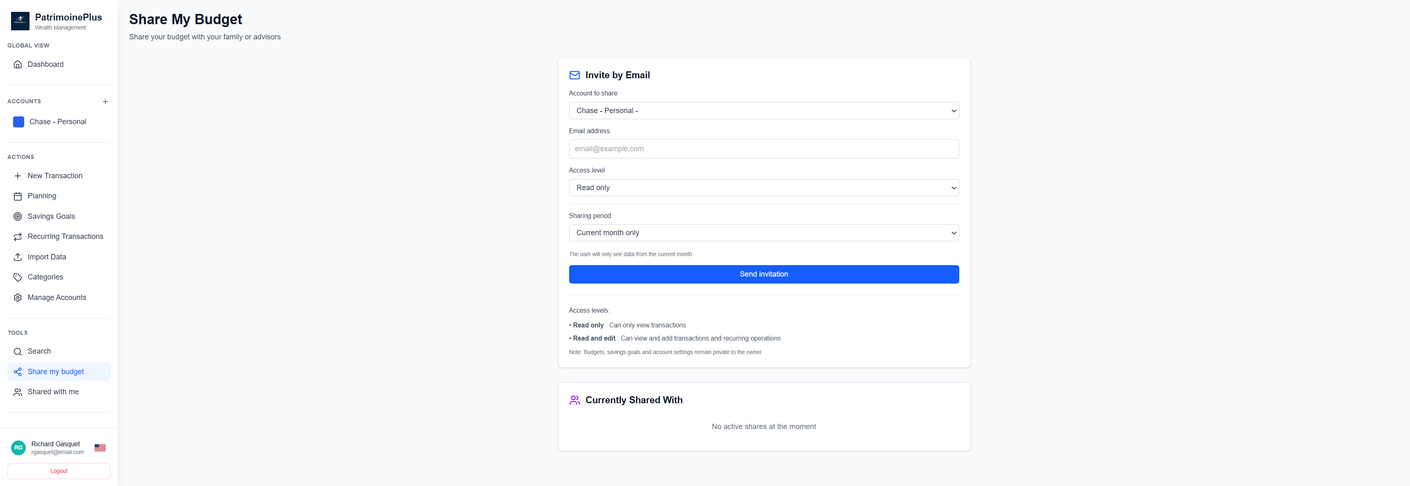Open the Search tool in sidebar
This screenshot has width=1410, height=486.
pyautogui.click(x=39, y=351)
